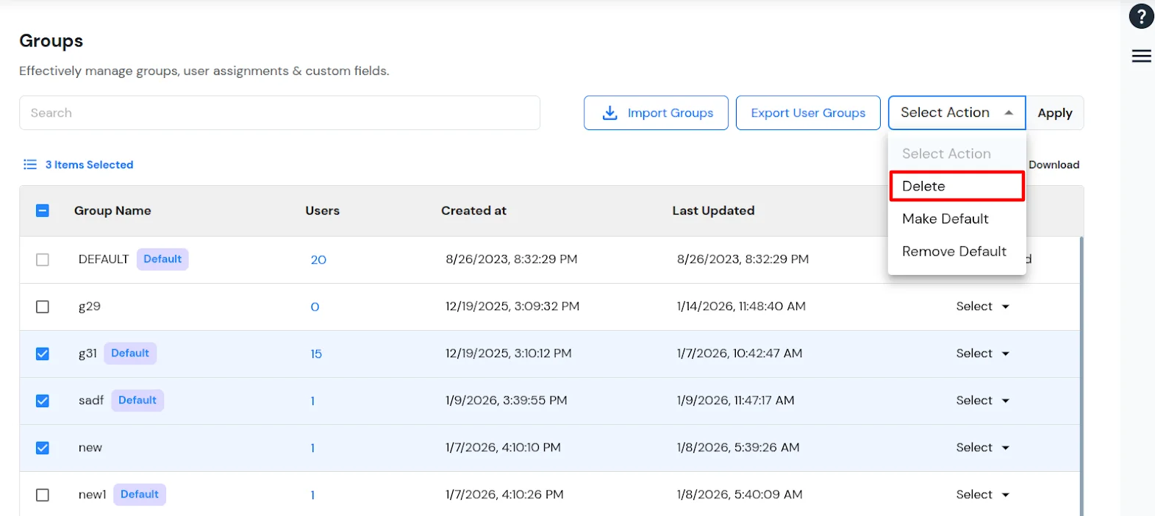This screenshot has width=1155, height=516.
Task: Check the new1 group checkbox
Action: click(43, 495)
